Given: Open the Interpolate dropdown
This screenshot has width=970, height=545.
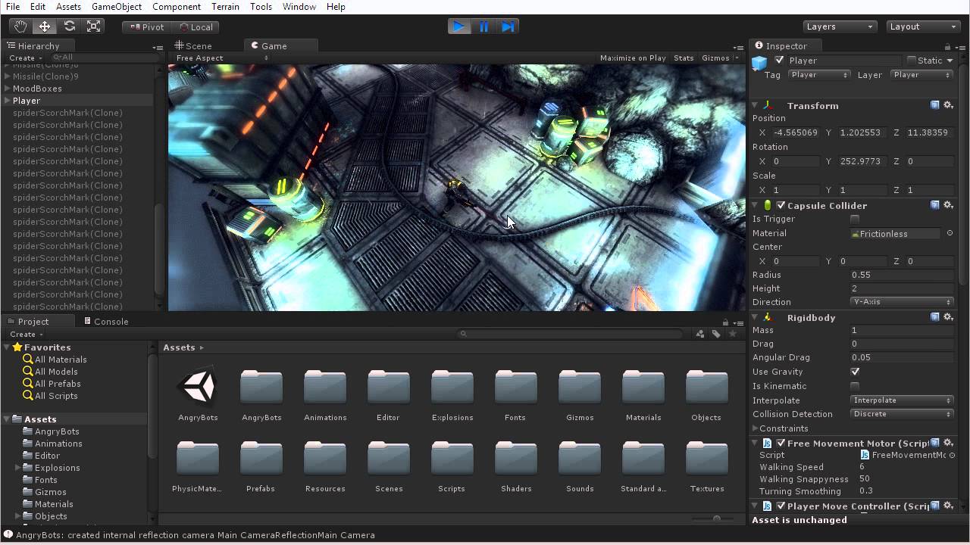Looking at the screenshot, I should (902, 400).
